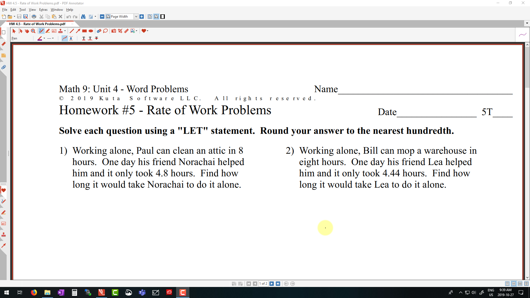Click the page number field 1 of 2
The image size is (530, 298).
263,284
